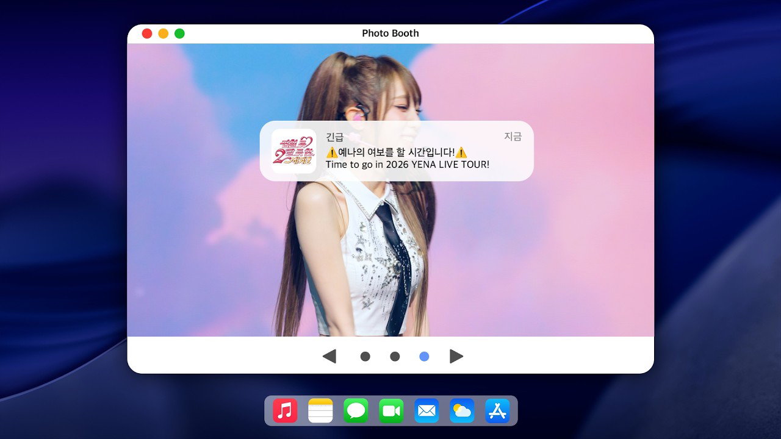The height and width of the screenshot is (439, 781).
Task: Open the App Store
Action: [x=497, y=410]
